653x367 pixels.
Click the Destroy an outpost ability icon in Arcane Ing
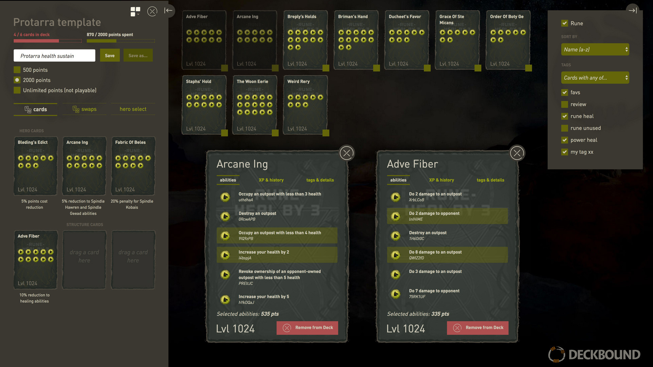click(x=225, y=216)
